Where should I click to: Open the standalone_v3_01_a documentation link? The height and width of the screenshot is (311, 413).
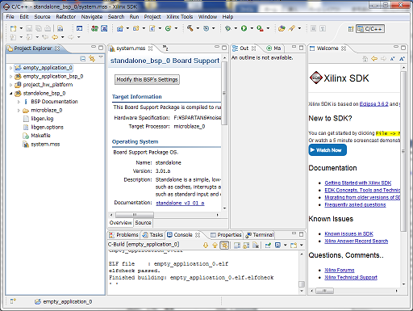click(180, 203)
